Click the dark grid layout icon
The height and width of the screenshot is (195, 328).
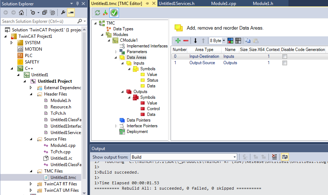click(x=238, y=41)
